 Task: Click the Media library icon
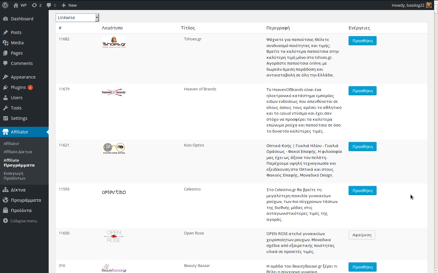click(5, 43)
